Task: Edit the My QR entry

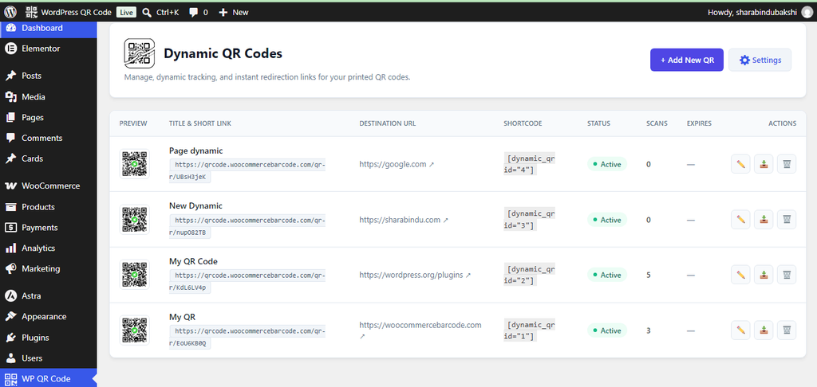Action: [740, 330]
